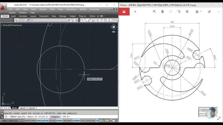Click the Ordinate dimension toolbar icon
This screenshot has width=223, height=125.
93,20
